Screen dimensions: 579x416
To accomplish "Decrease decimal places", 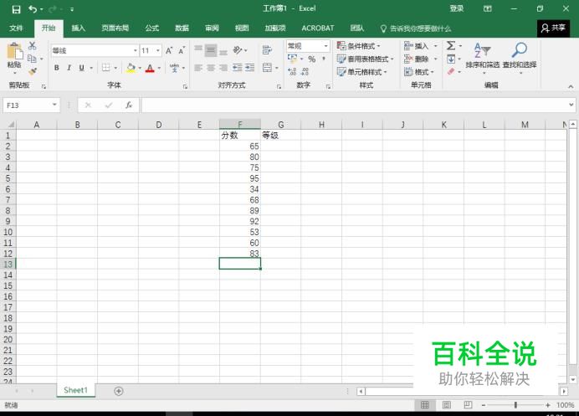I will click(305, 72).
